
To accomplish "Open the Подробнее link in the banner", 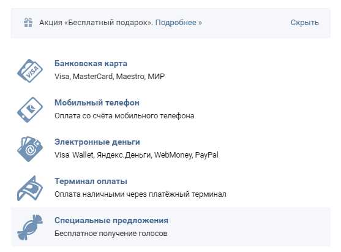I will tap(178, 23).
